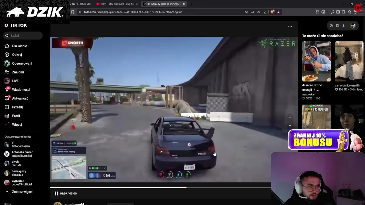Click the browser address bar URL
This screenshot has height=205, width=365.
[x=133, y=12]
